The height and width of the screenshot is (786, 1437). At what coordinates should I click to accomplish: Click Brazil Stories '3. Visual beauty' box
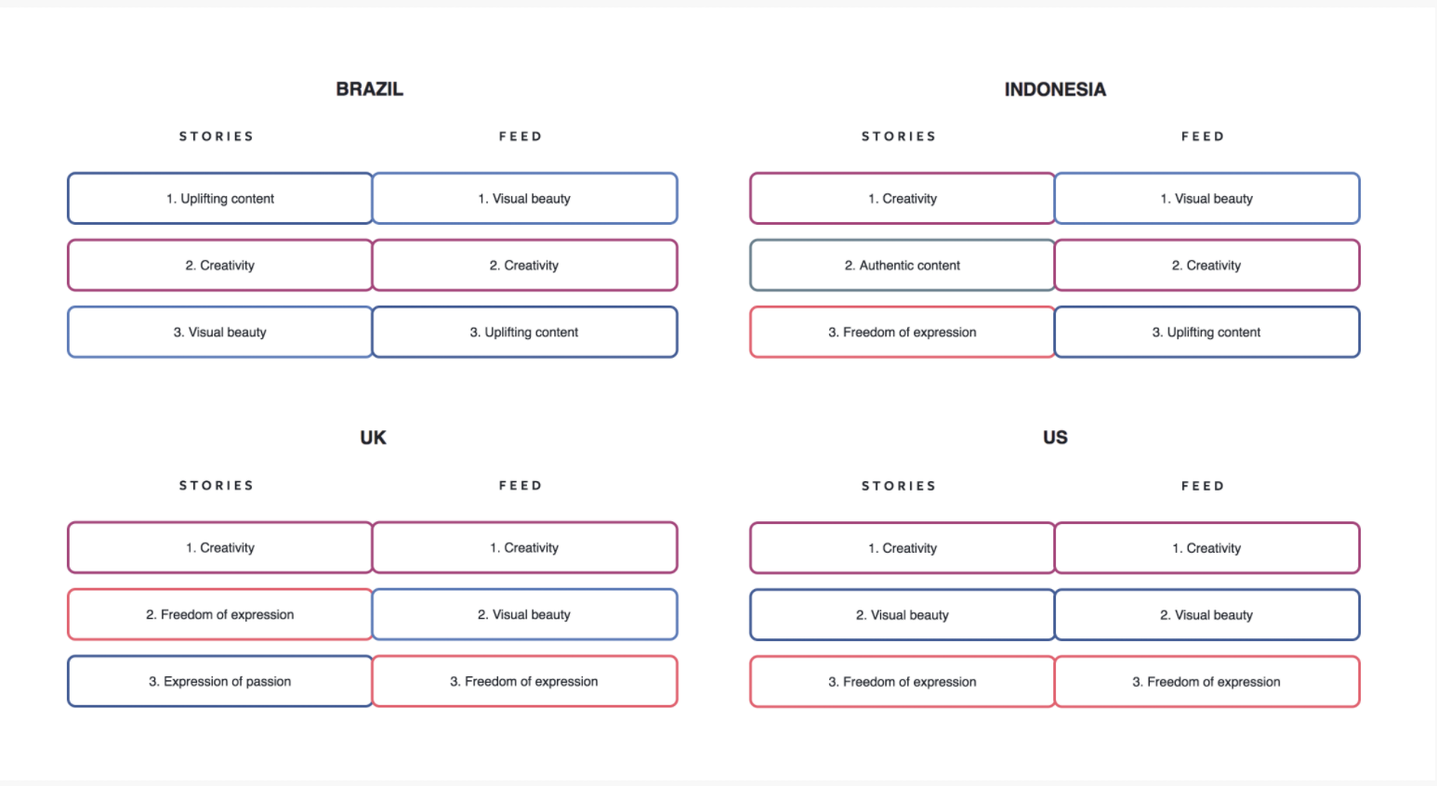tap(220, 332)
